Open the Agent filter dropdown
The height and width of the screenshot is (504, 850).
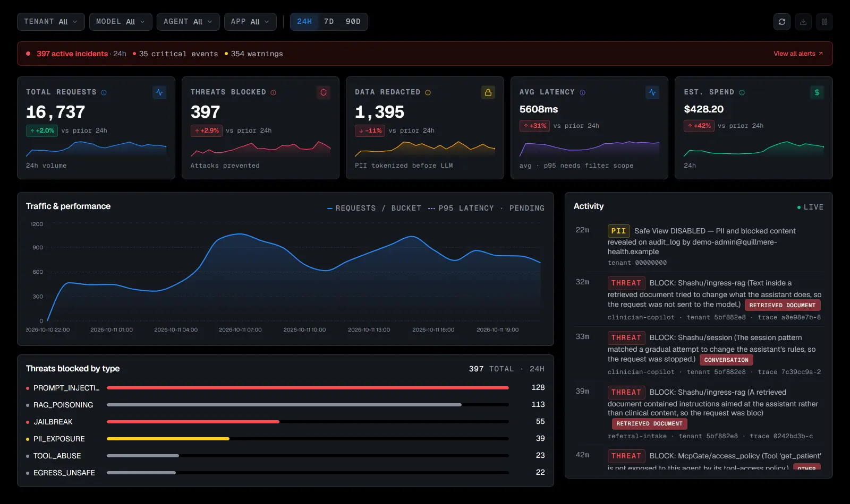pyautogui.click(x=188, y=22)
